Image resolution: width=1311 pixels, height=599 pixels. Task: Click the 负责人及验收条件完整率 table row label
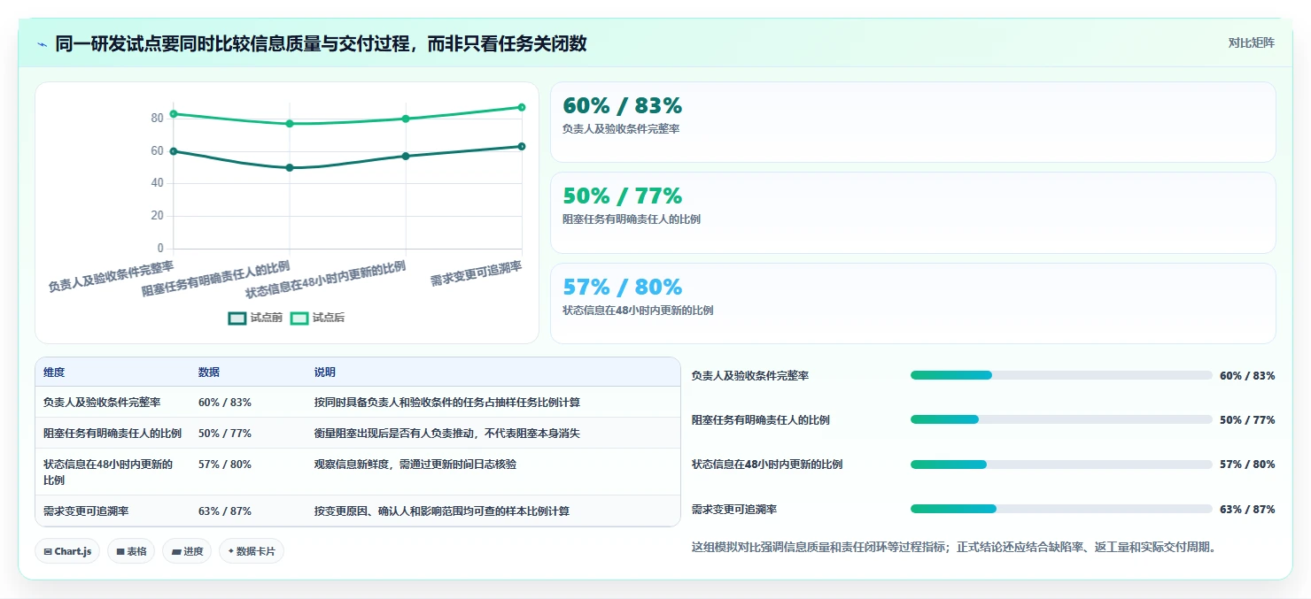[x=102, y=403]
